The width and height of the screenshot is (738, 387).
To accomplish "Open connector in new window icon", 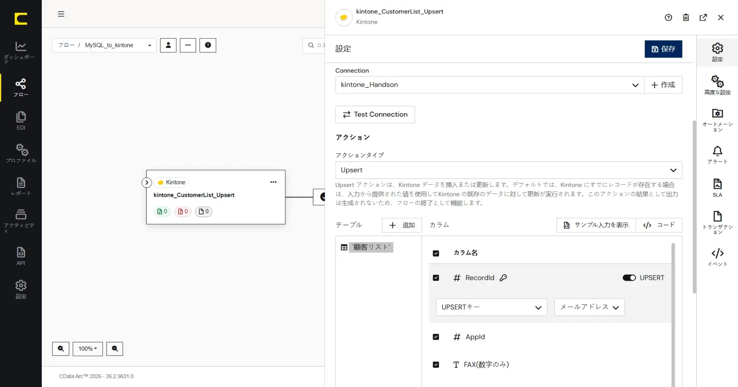I will tap(703, 17).
